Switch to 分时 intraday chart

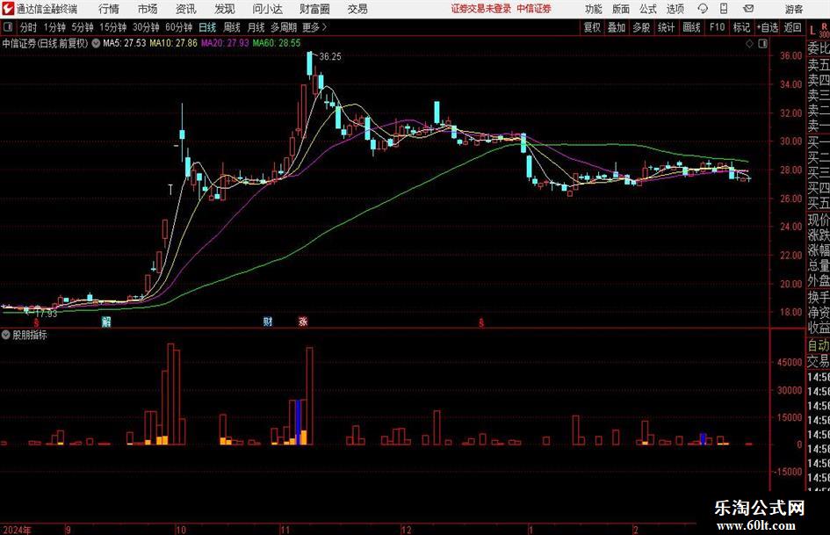[x=29, y=27]
